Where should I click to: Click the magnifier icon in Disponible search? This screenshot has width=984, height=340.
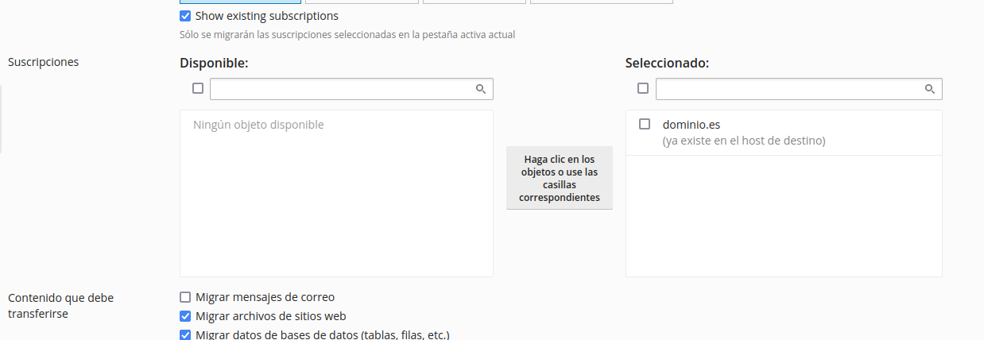[481, 89]
